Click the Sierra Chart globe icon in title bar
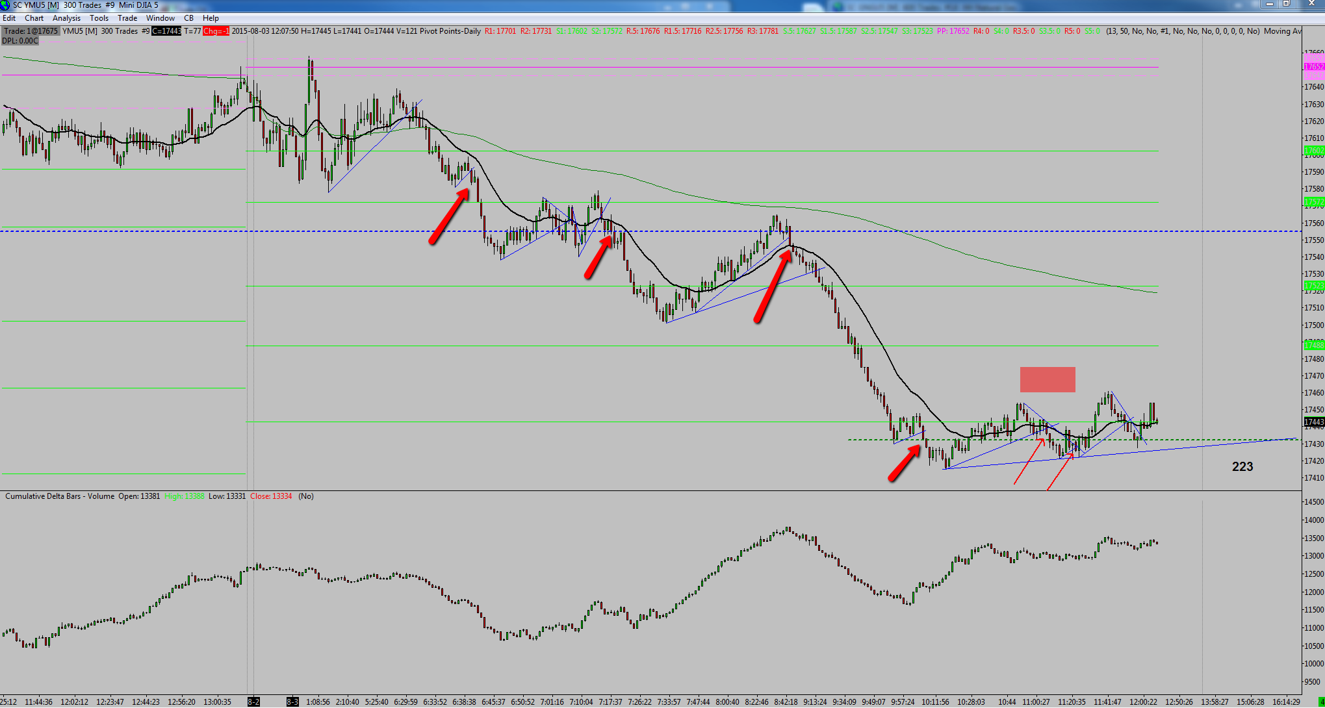This screenshot has width=1325, height=708. tap(5, 5)
